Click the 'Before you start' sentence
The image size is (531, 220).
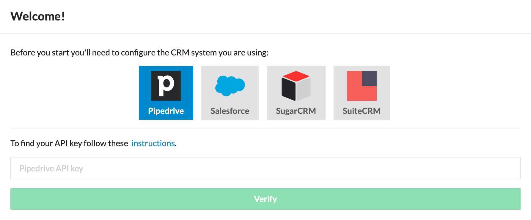[x=139, y=52]
